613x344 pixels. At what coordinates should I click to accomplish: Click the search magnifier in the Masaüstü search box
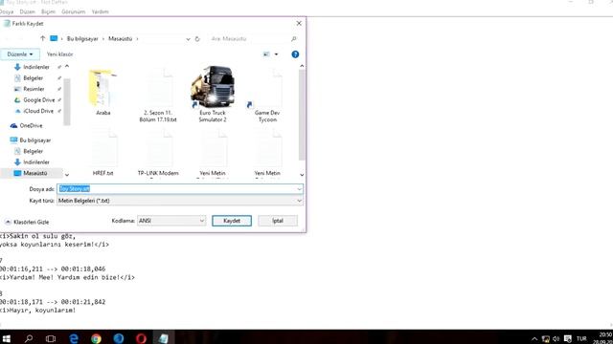click(294, 38)
